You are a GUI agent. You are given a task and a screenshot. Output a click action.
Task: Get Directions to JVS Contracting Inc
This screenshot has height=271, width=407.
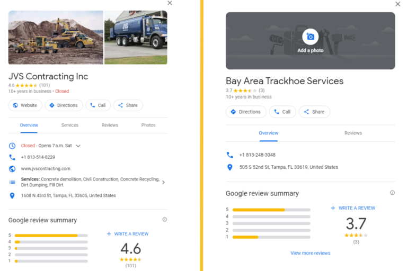point(64,105)
